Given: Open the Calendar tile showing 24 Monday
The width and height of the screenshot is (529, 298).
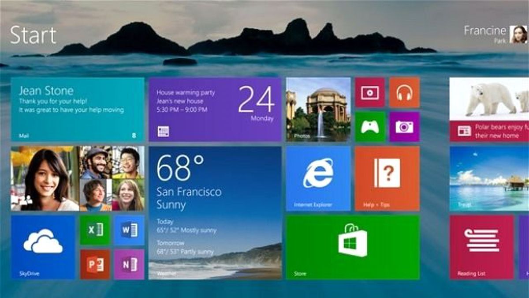Looking at the screenshot, I should 215,109.
